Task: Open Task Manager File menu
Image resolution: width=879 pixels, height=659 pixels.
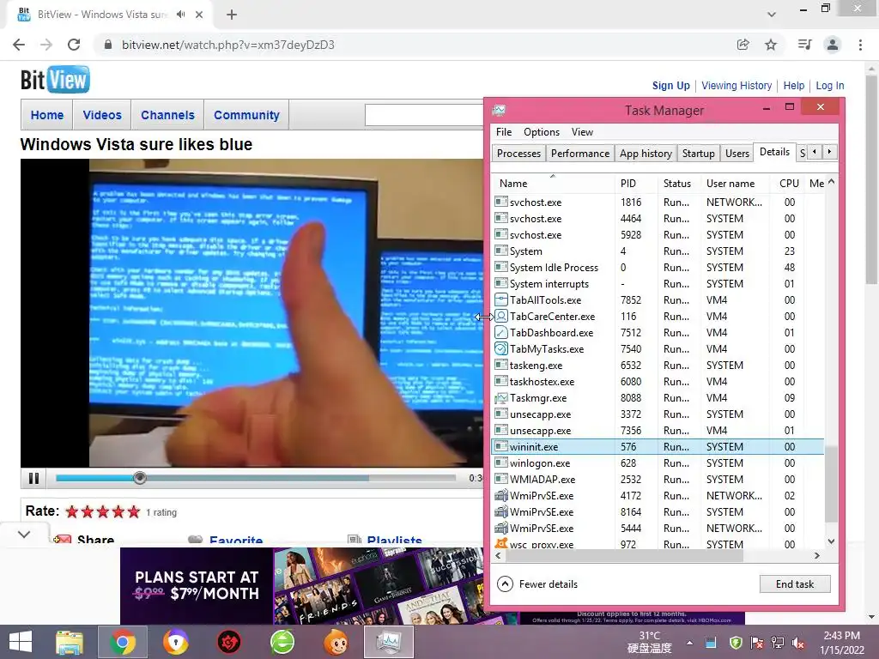Action: point(503,131)
